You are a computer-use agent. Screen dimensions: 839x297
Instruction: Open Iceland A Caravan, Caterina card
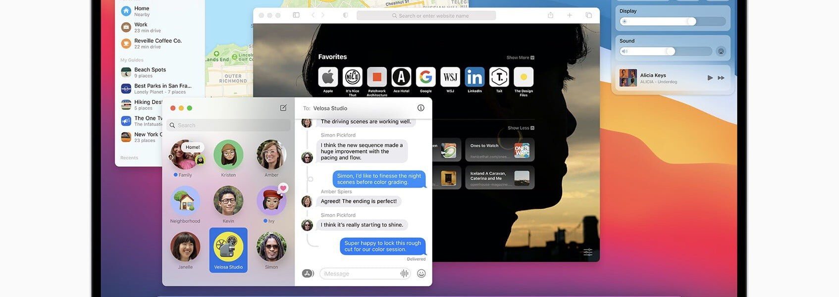tap(500, 178)
